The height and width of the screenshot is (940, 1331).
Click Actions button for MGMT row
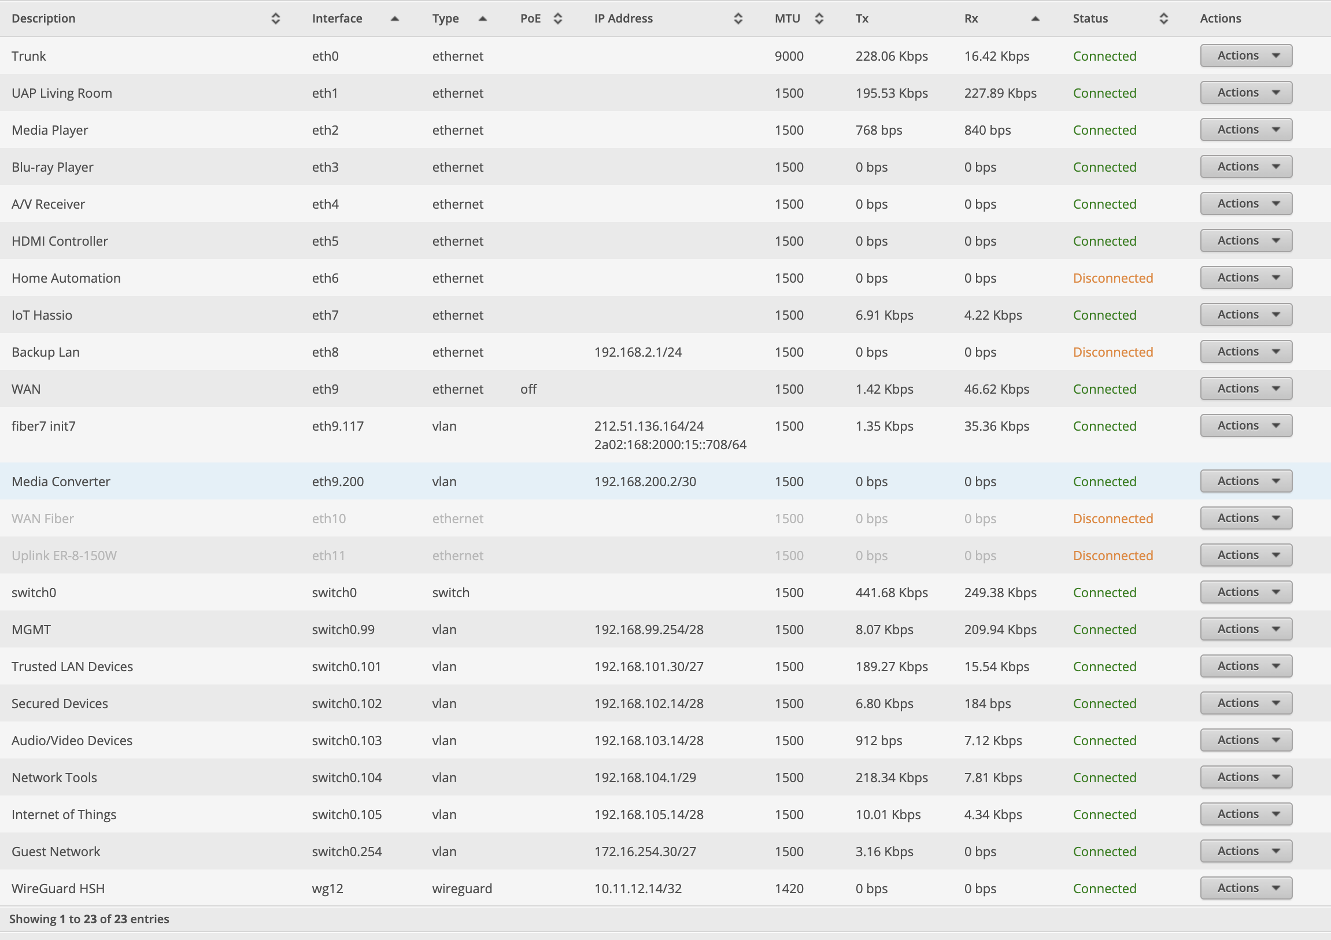tap(1246, 629)
